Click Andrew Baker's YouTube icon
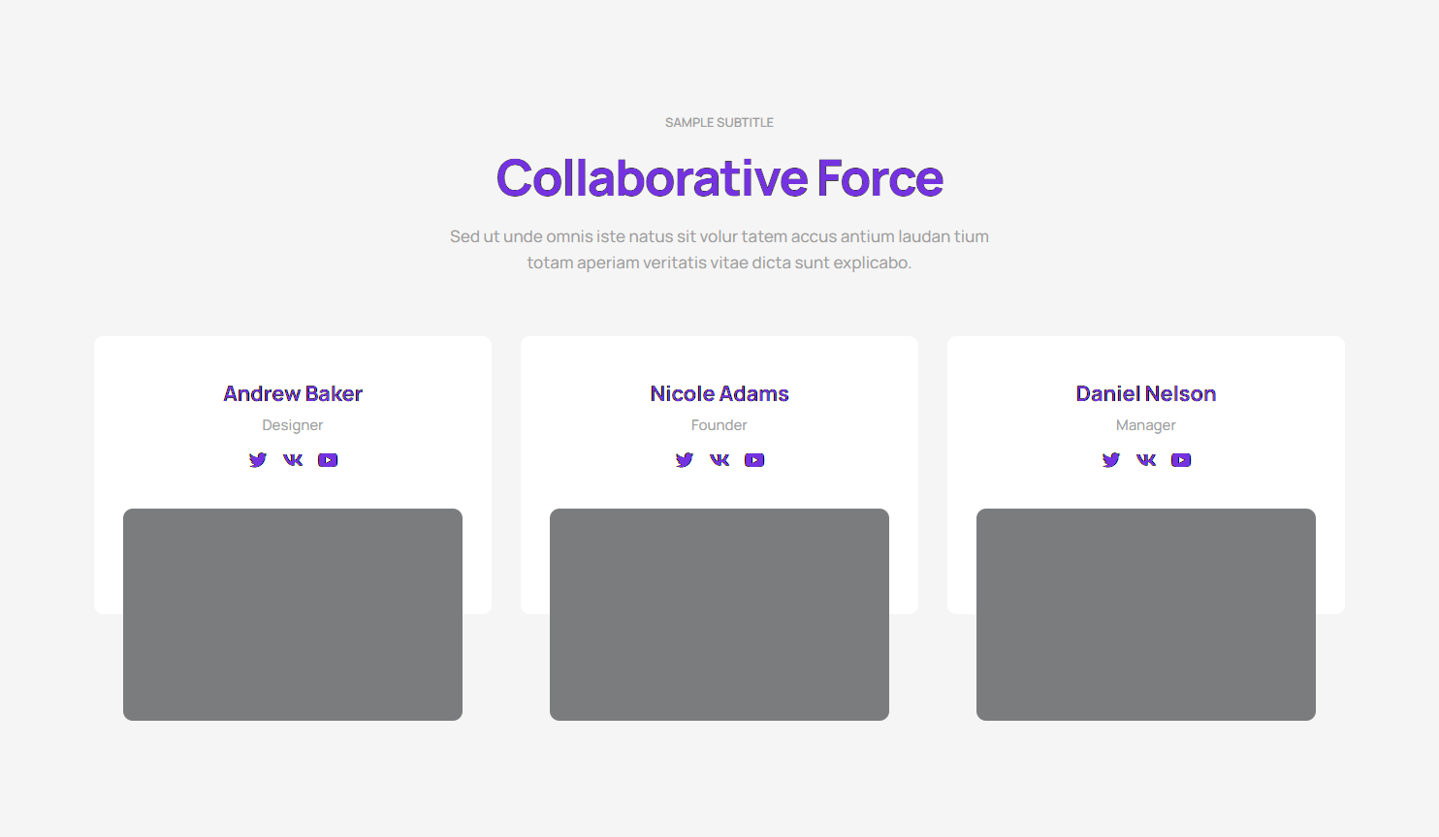 [x=328, y=460]
